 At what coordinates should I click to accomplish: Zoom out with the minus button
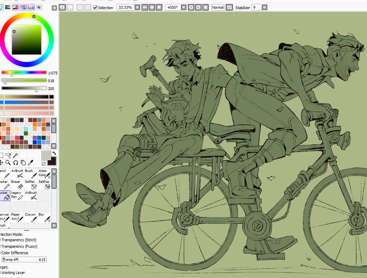pos(145,7)
